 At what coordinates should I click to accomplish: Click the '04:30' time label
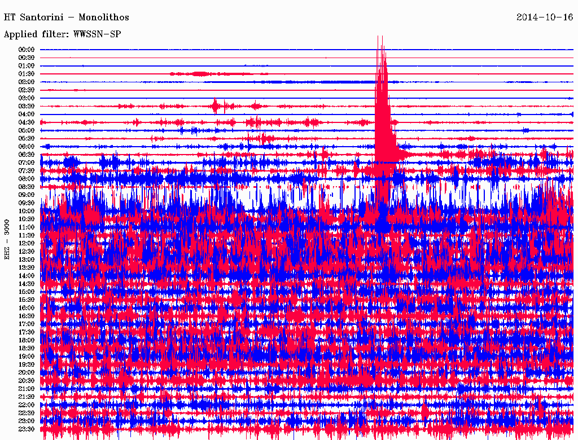27,122
